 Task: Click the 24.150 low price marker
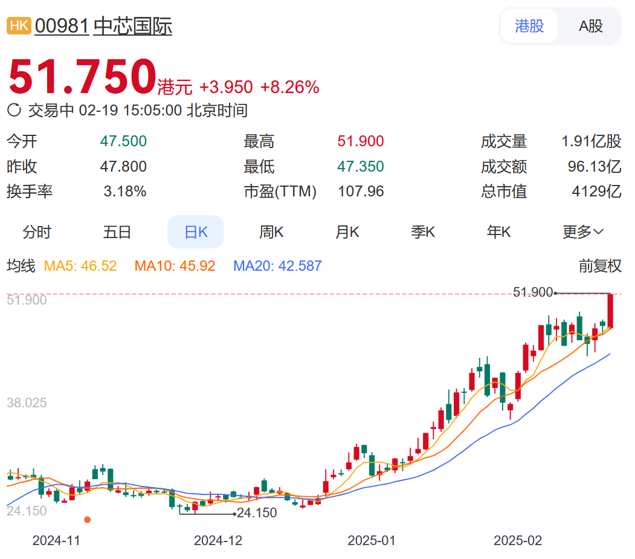point(256,513)
